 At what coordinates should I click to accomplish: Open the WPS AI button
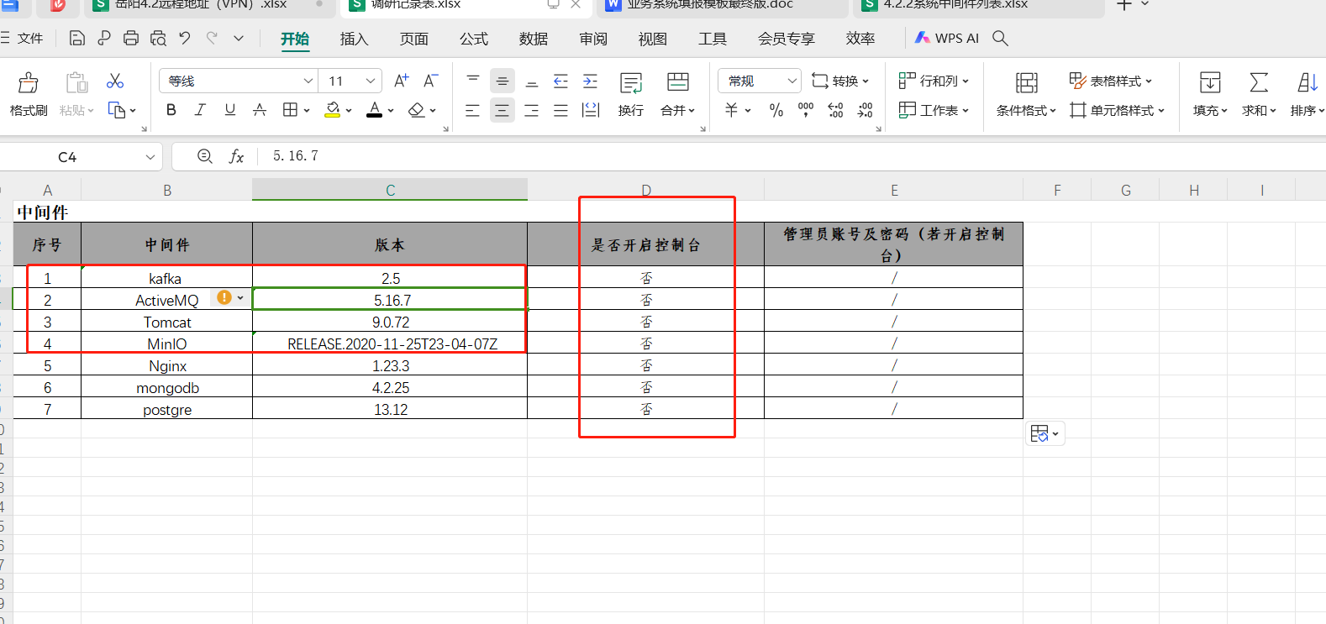(947, 38)
